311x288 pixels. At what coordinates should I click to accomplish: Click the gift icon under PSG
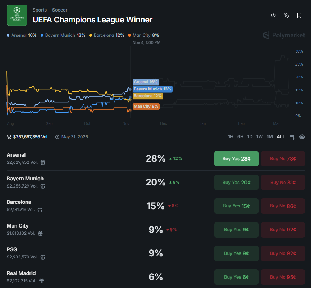point(43,257)
